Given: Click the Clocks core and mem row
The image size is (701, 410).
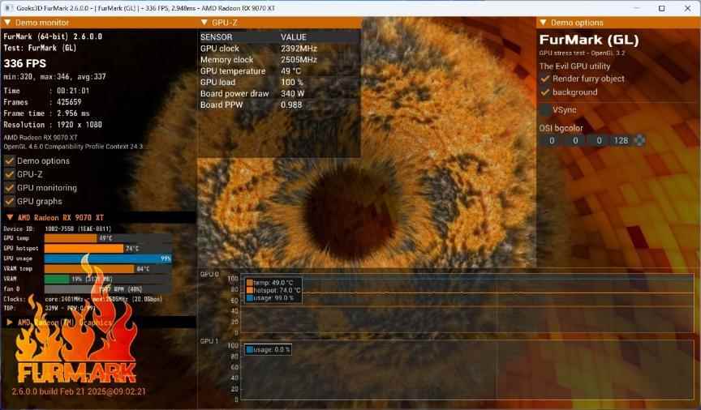Looking at the screenshot, I should tap(83, 299).
